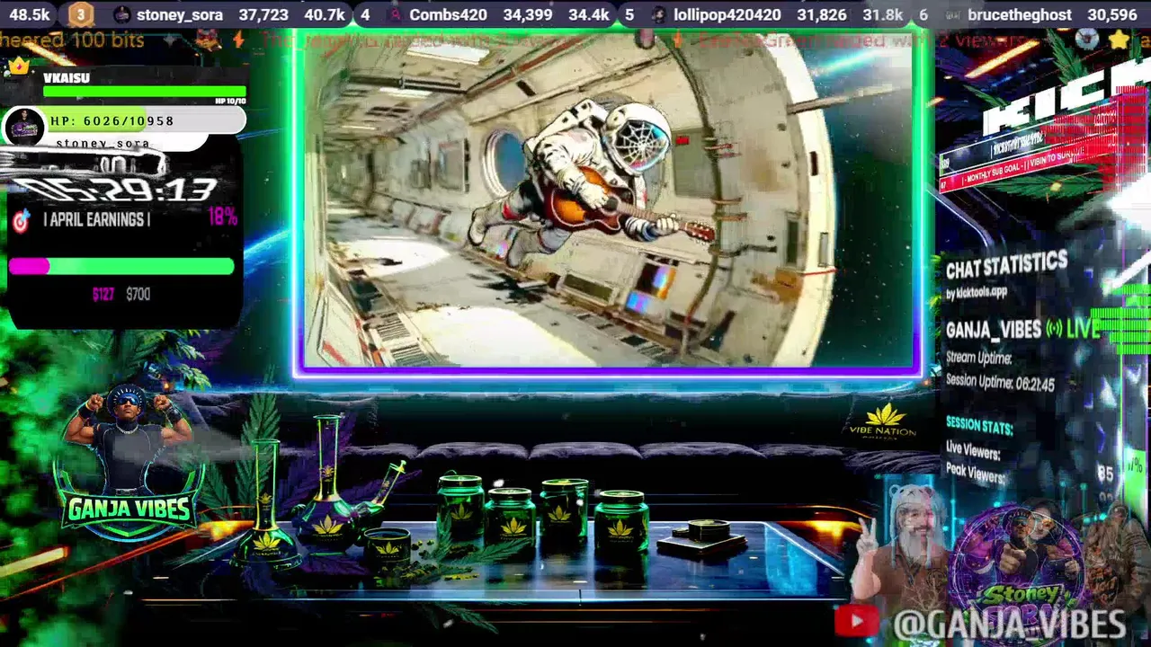
Task: Click the Session Uptime 06:21:45 line
Action: click(1000, 383)
